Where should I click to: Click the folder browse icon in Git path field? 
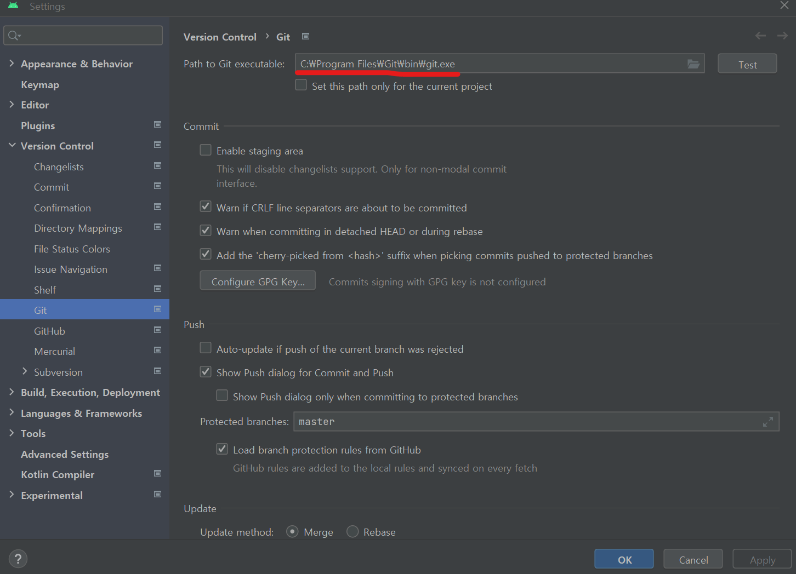693,64
